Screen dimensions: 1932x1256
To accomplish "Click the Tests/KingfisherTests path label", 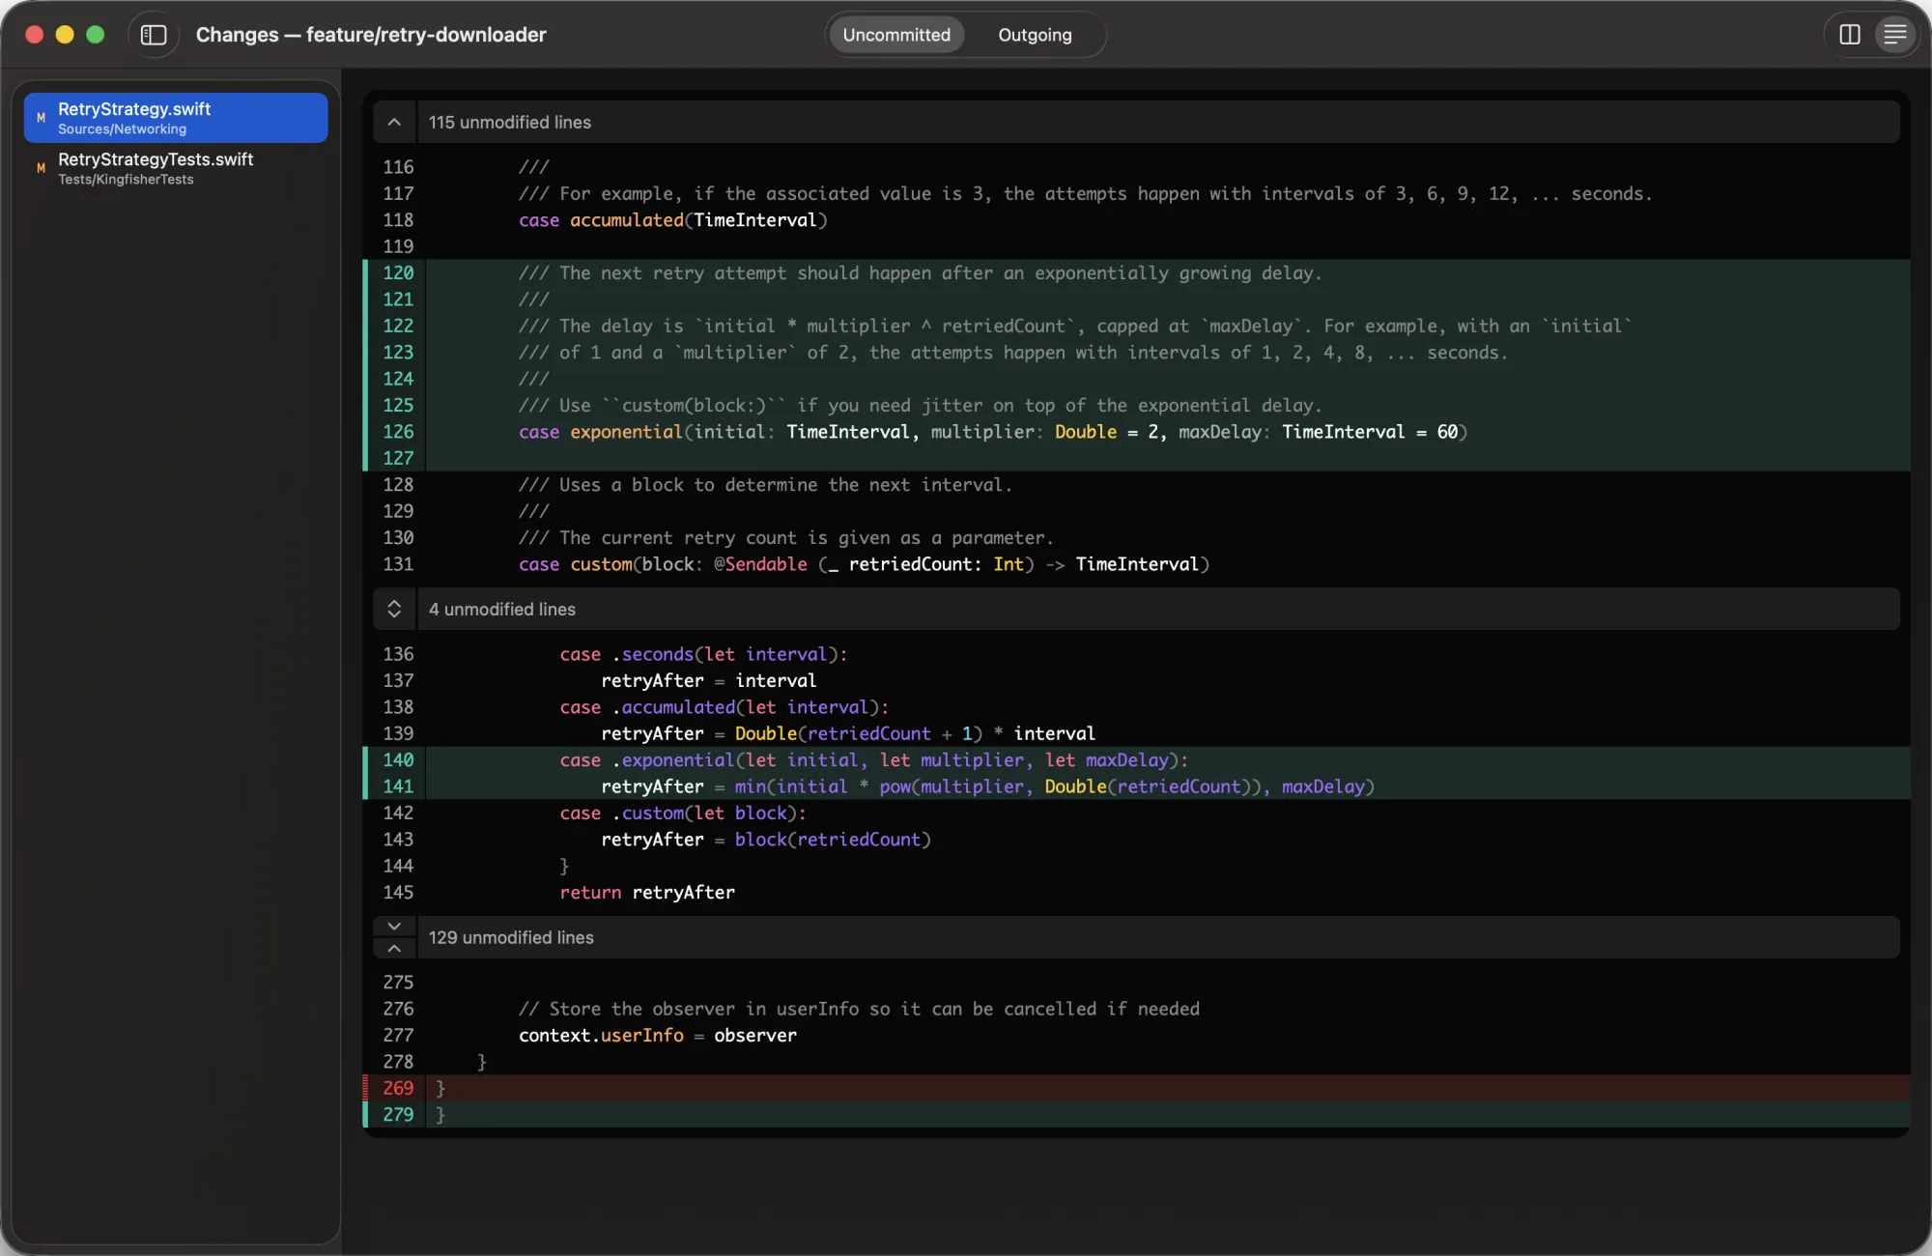I will (x=126, y=180).
